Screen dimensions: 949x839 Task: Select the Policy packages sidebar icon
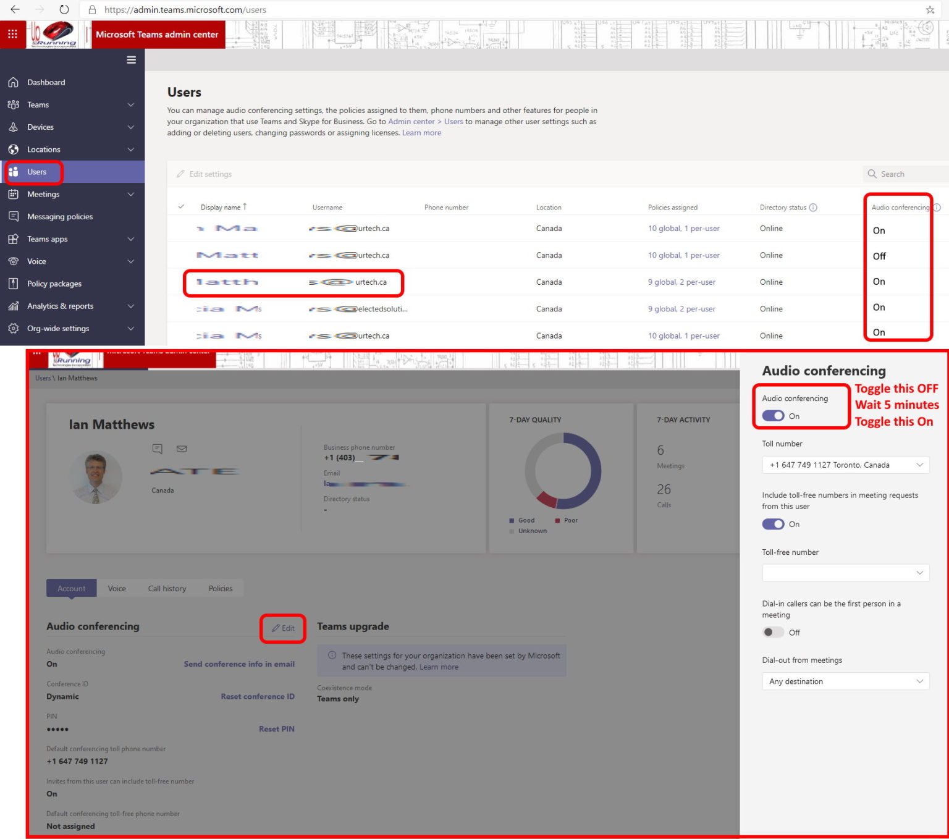(14, 284)
